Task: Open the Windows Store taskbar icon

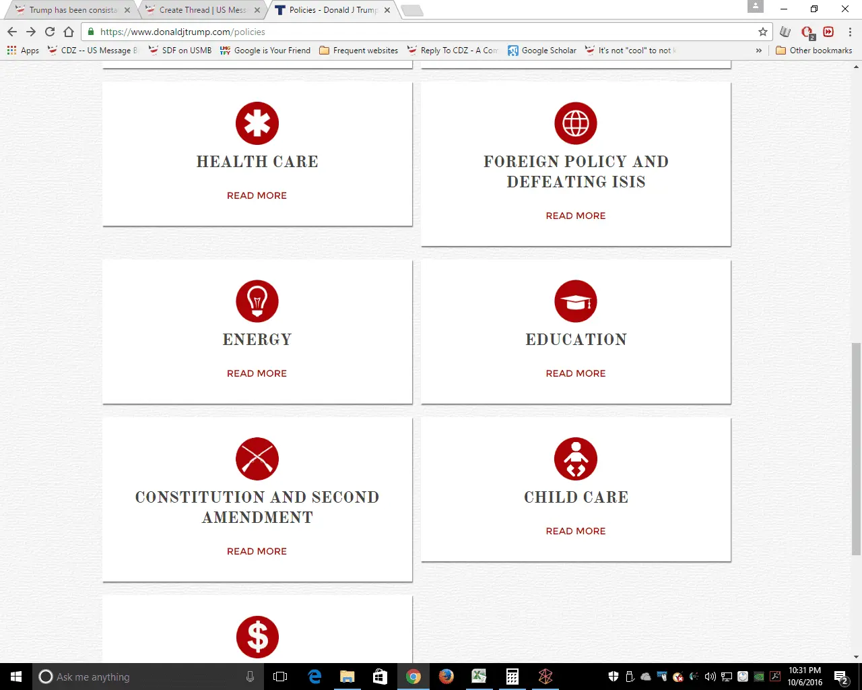Action: click(x=380, y=677)
